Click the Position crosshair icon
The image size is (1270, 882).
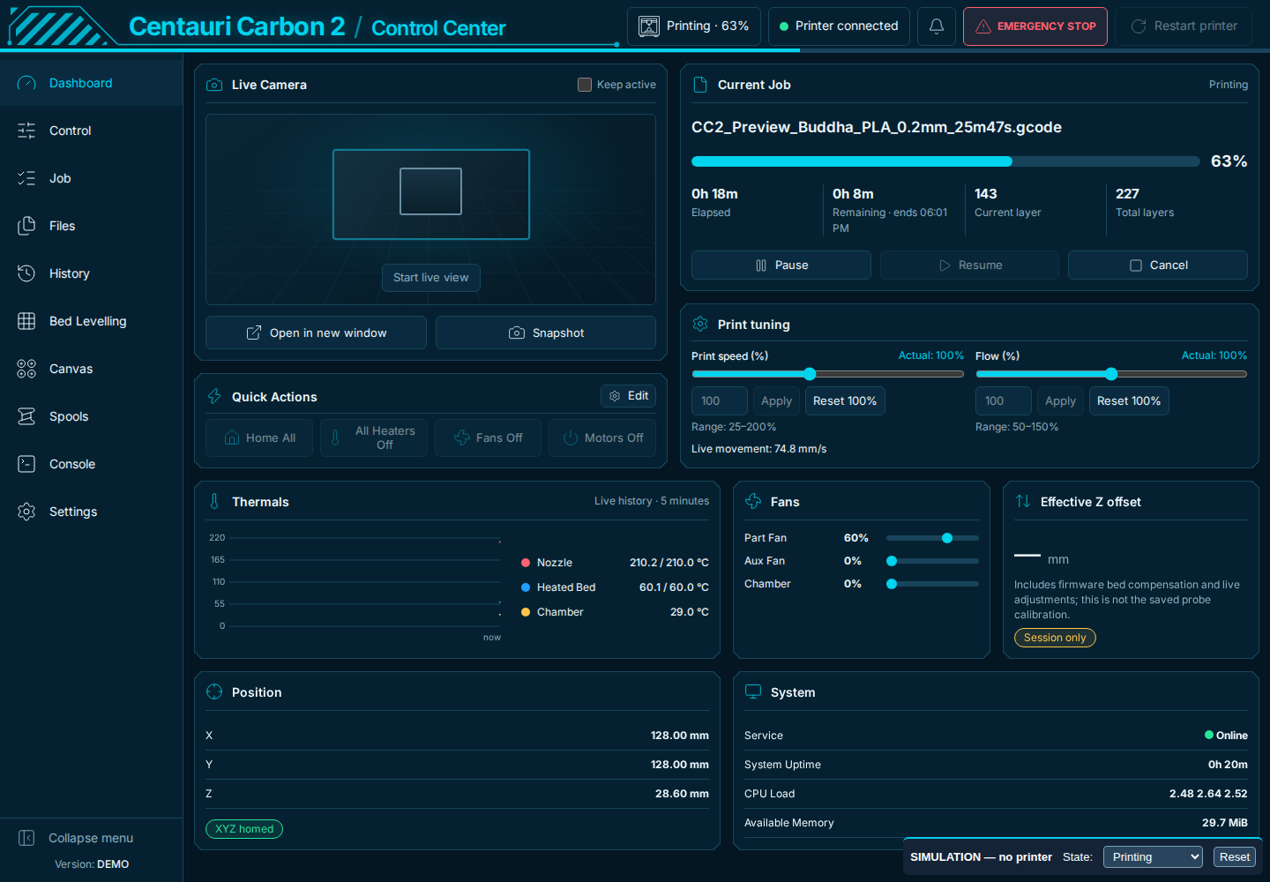tap(214, 692)
